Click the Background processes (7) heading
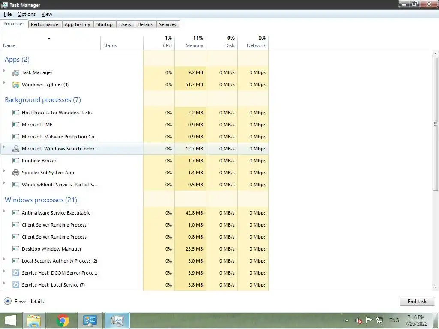The height and width of the screenshot is (329, 439). [43, 100]
